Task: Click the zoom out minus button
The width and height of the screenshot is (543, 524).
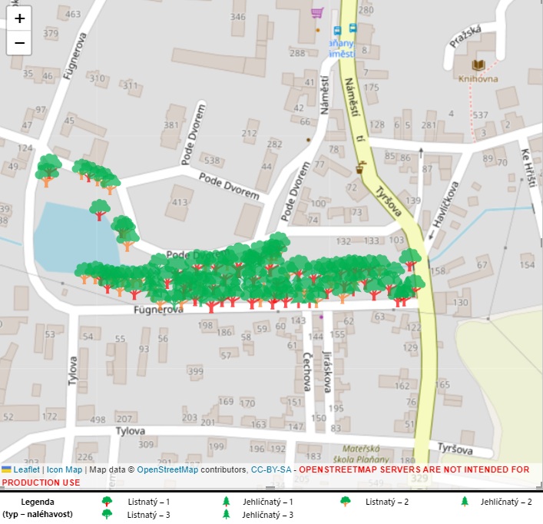Action: 19,43
